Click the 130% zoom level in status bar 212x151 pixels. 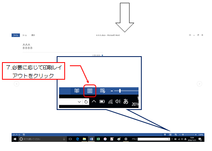201,135
